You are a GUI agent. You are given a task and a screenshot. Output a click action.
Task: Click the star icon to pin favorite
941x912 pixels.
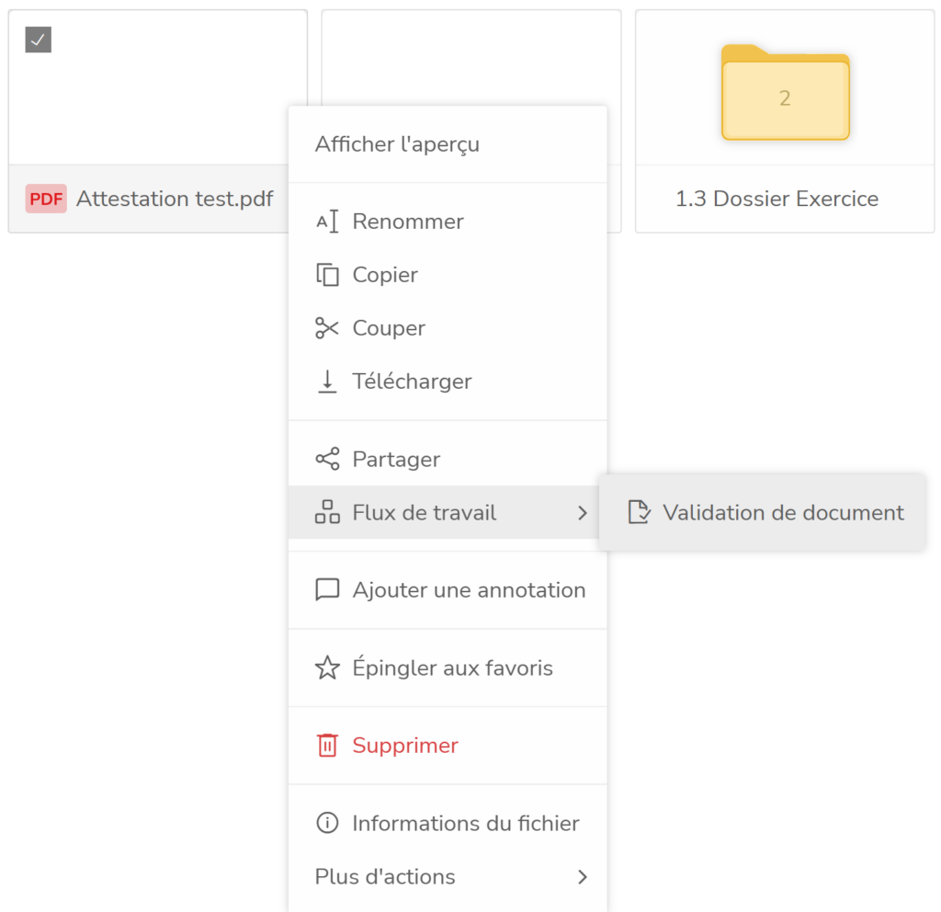point(327,668)
